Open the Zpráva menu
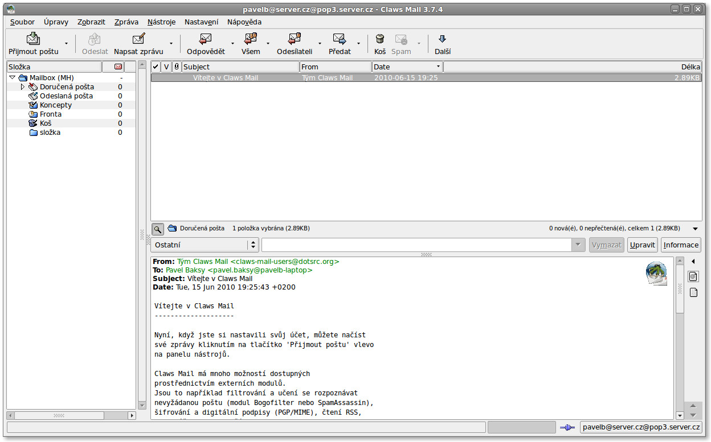 (x=126, y=22)
